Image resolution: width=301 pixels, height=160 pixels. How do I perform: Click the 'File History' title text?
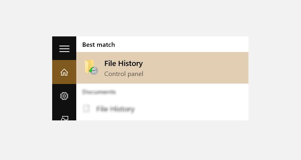pyautogui.click(x=124, y=63)
